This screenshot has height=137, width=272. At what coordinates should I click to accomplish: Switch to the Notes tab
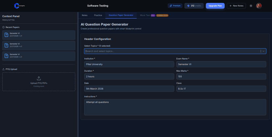[84, 15]
